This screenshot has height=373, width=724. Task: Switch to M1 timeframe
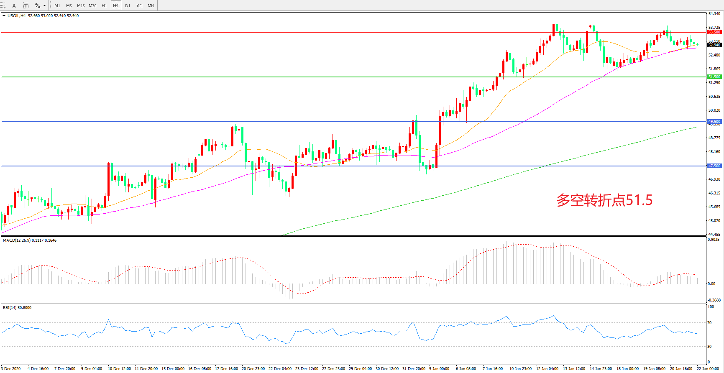(x=57, y=5)
